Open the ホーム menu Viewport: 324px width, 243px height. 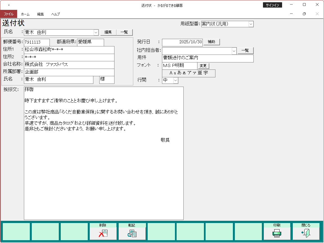25,14
